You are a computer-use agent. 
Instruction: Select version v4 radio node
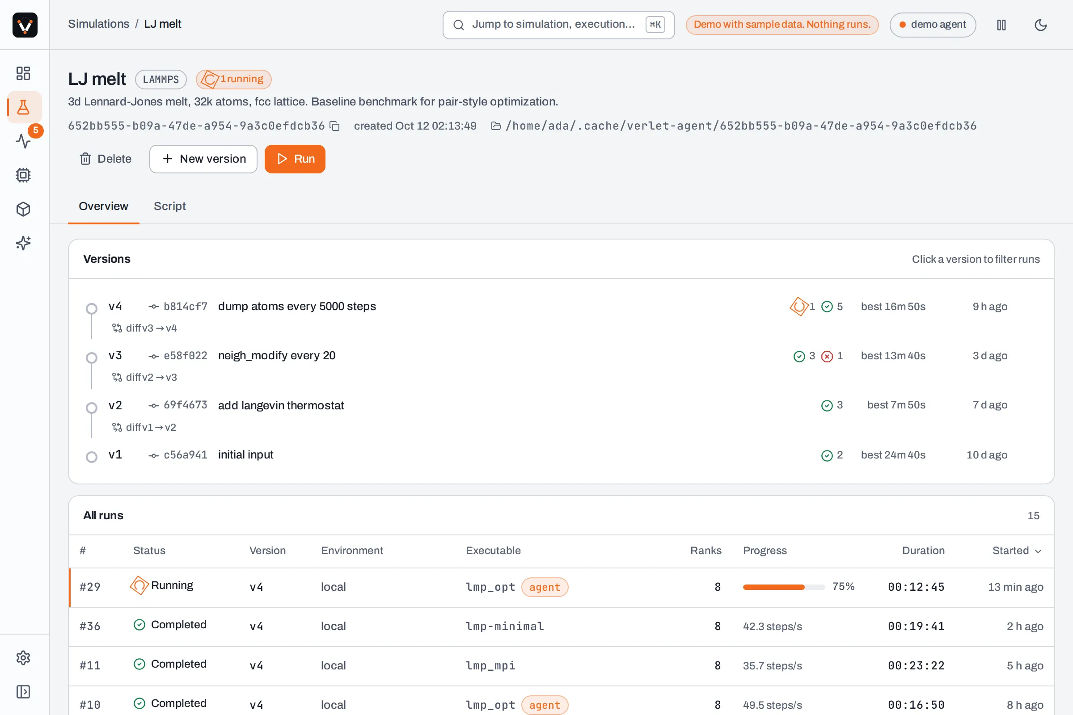[x=92, y=309]
